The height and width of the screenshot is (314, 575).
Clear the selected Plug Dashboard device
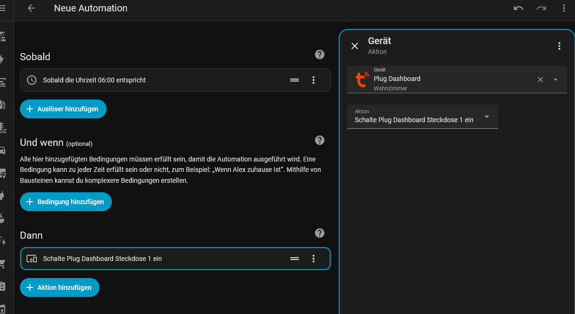point(540,80)
